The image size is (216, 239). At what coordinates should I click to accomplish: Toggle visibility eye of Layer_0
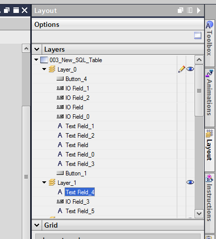point(190,69)
